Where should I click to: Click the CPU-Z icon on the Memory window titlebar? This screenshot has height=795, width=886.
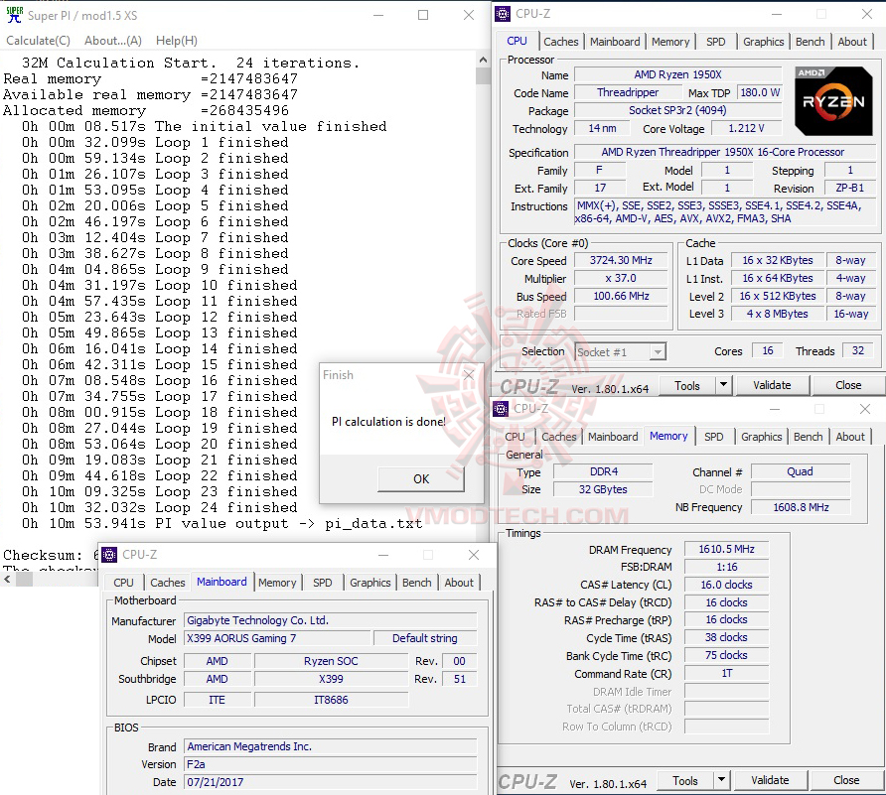pos(500,408)
